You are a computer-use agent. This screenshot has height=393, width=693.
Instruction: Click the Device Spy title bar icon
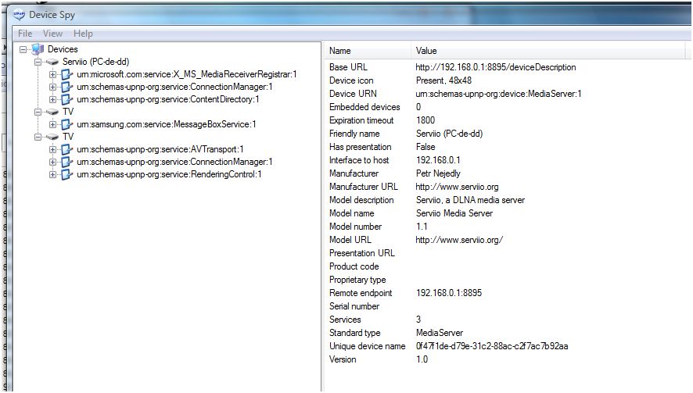(x=19, y=15)
